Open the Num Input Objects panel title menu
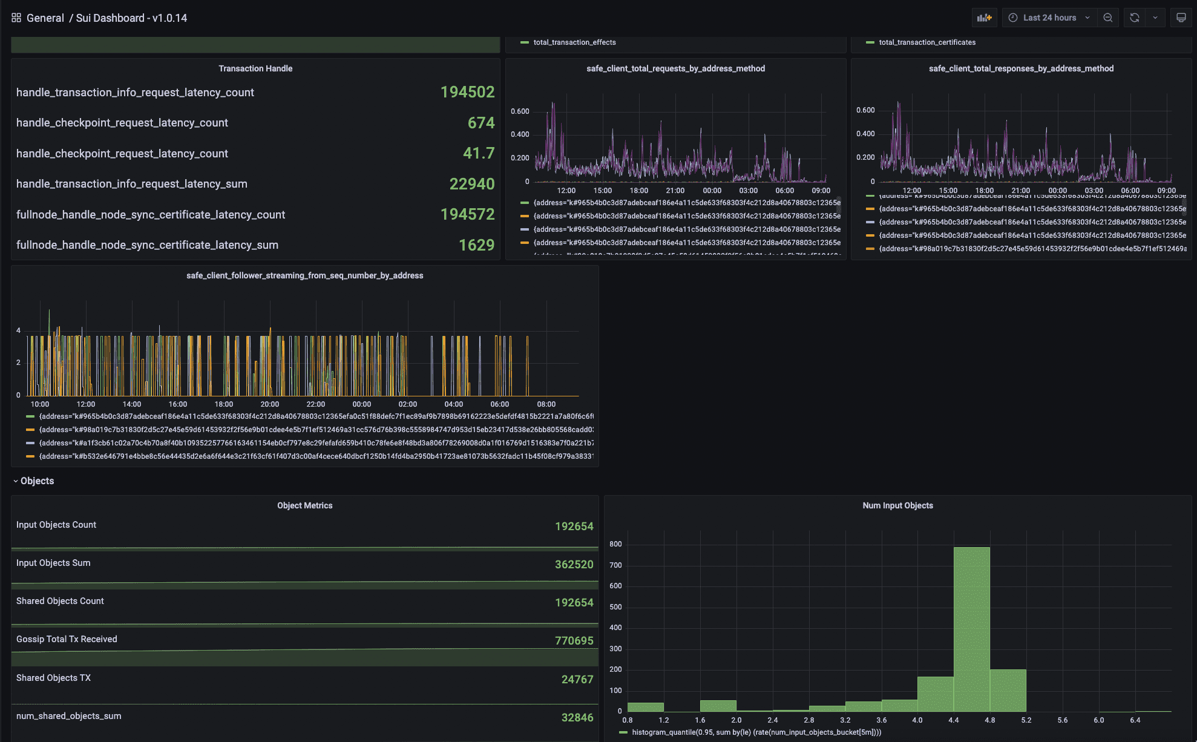Viewport: 1197px width, 742px height. pos(897,505)
